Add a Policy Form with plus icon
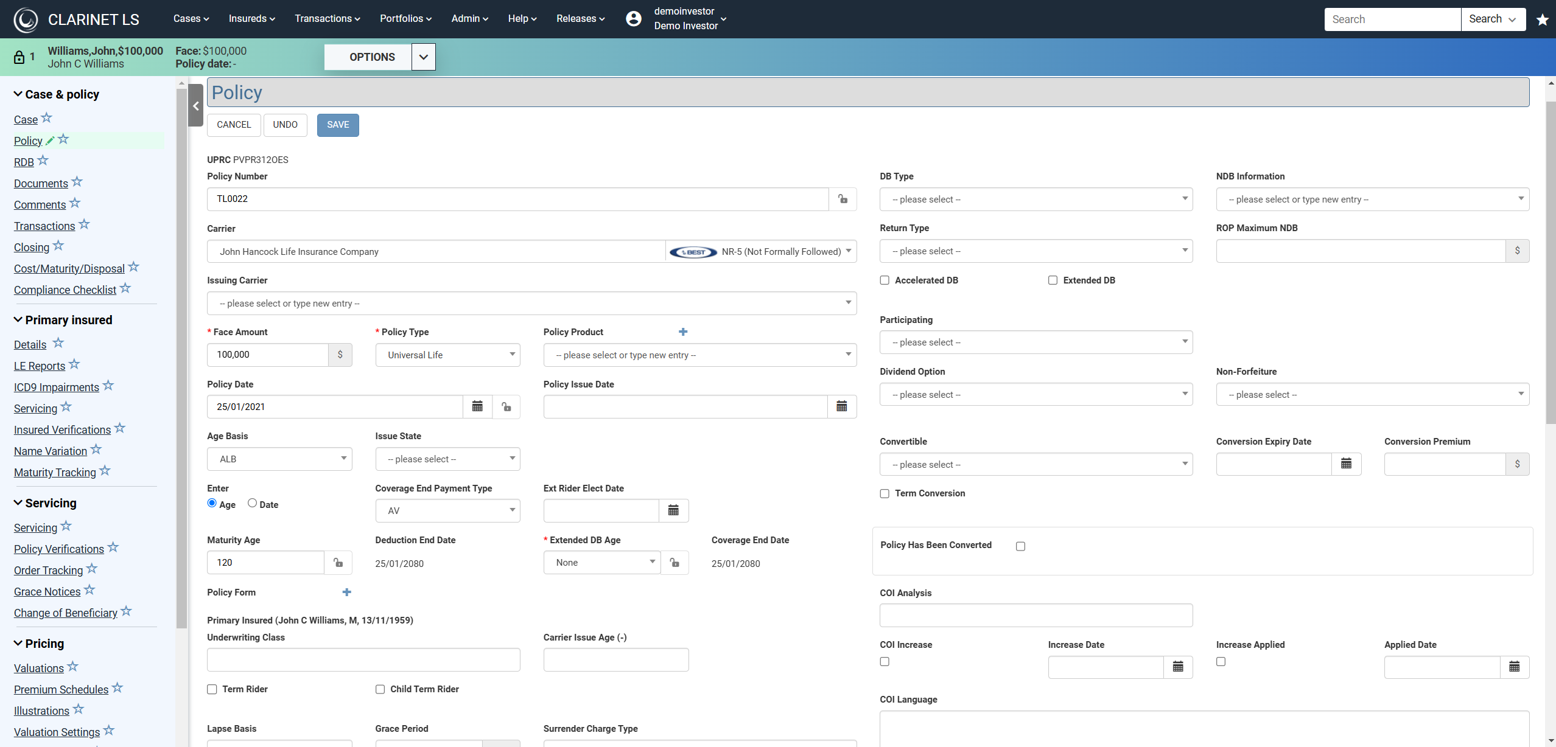The image size is (1556, 747). pos(346,592)
